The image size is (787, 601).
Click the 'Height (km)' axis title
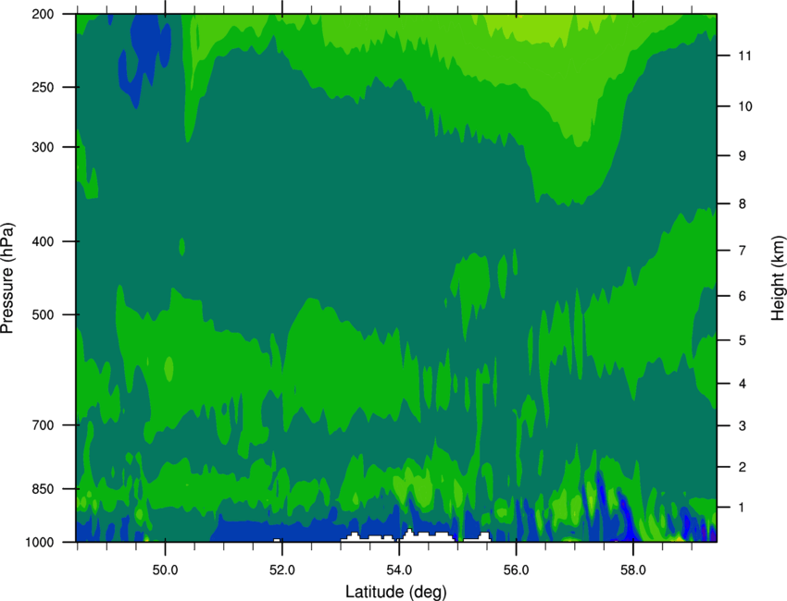click(778, 278)
